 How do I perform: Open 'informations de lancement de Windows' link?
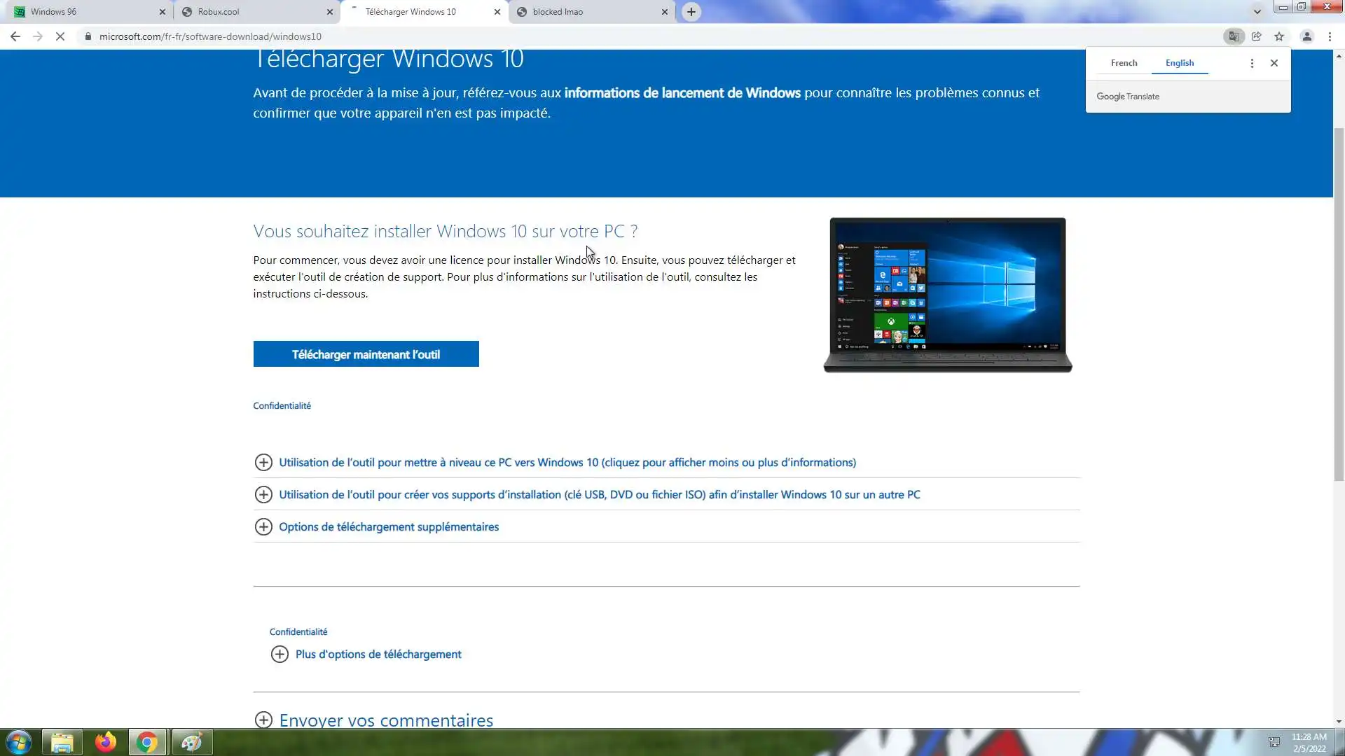[x=682, y=93]
